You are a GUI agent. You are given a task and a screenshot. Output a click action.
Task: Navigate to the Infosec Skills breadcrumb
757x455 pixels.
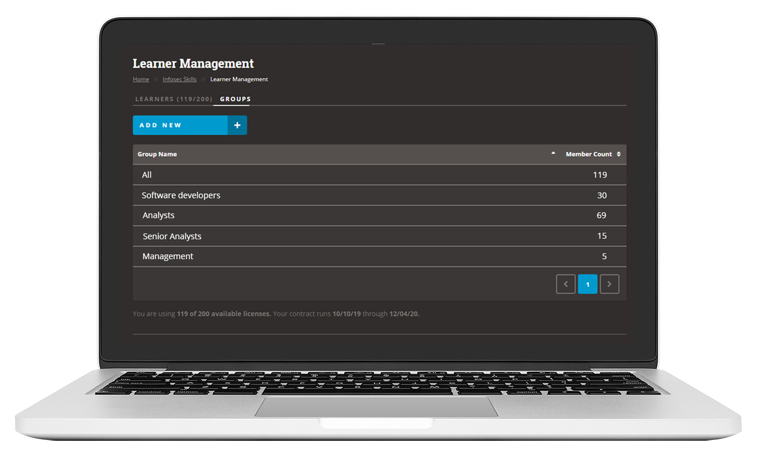pyautogui.click(x=179, y=79)
